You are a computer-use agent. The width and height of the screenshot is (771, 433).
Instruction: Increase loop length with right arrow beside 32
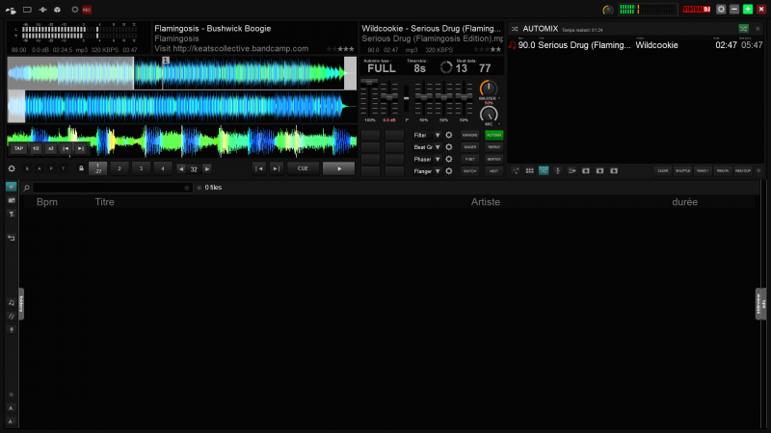[207, 169]
